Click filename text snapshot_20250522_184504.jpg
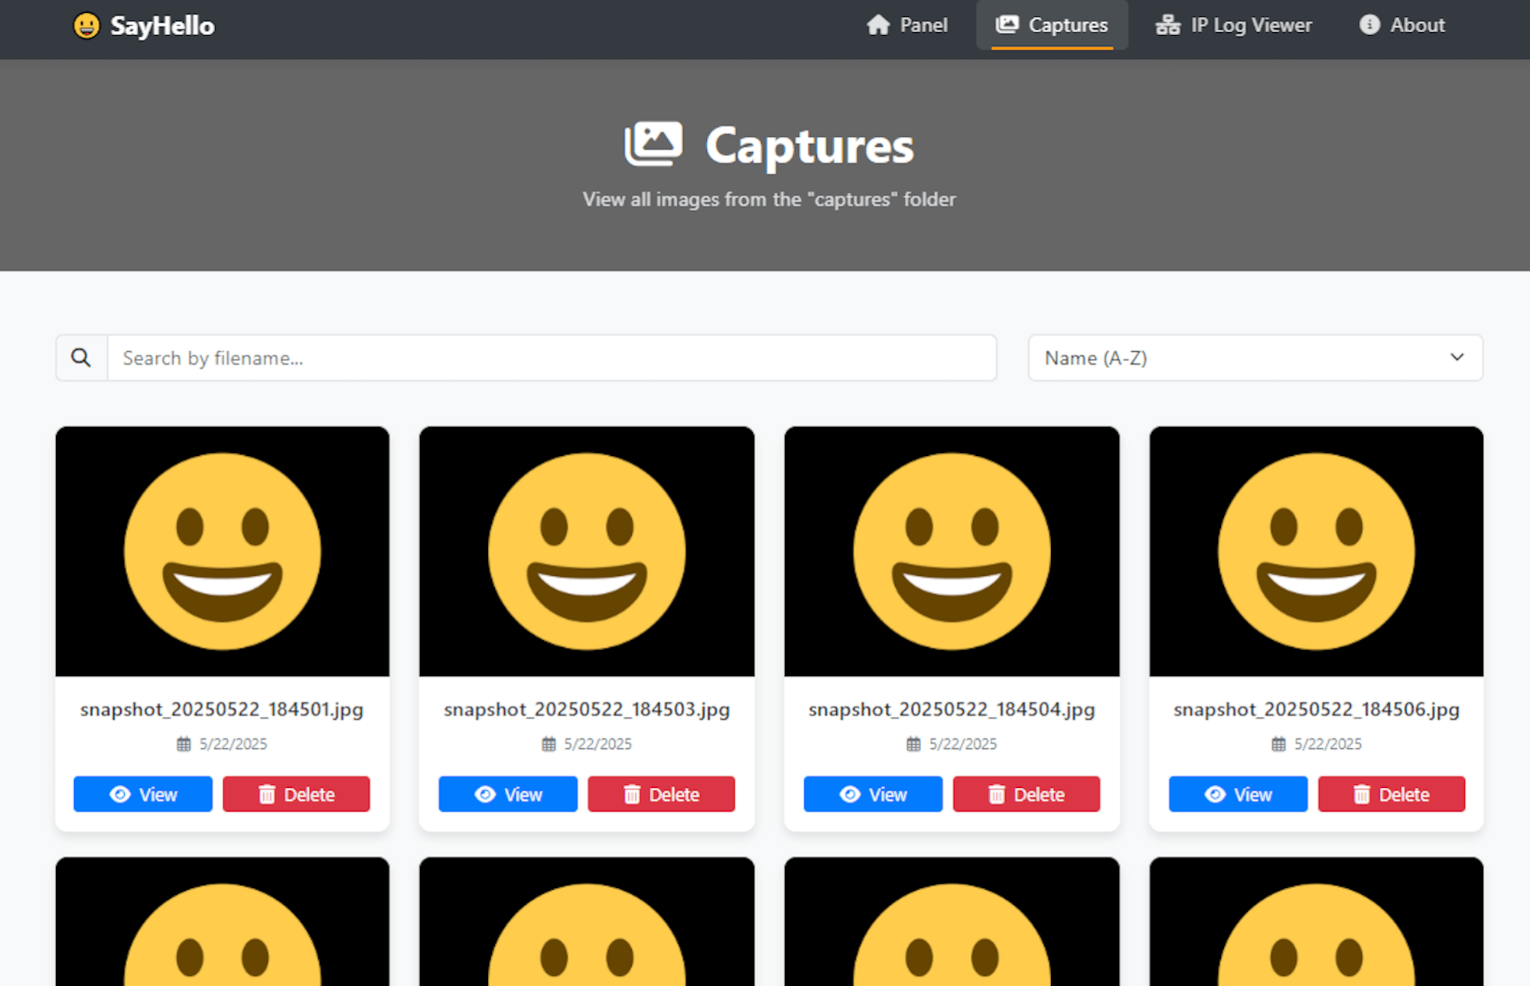 952,710
